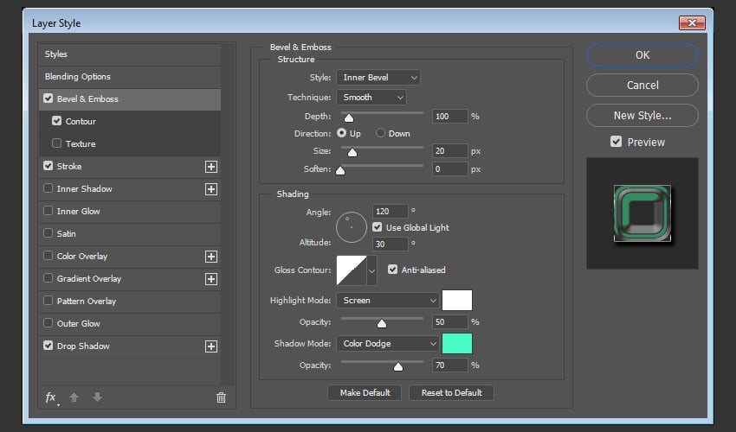Enable the Inner Shadow checkbox

point(48,188)
